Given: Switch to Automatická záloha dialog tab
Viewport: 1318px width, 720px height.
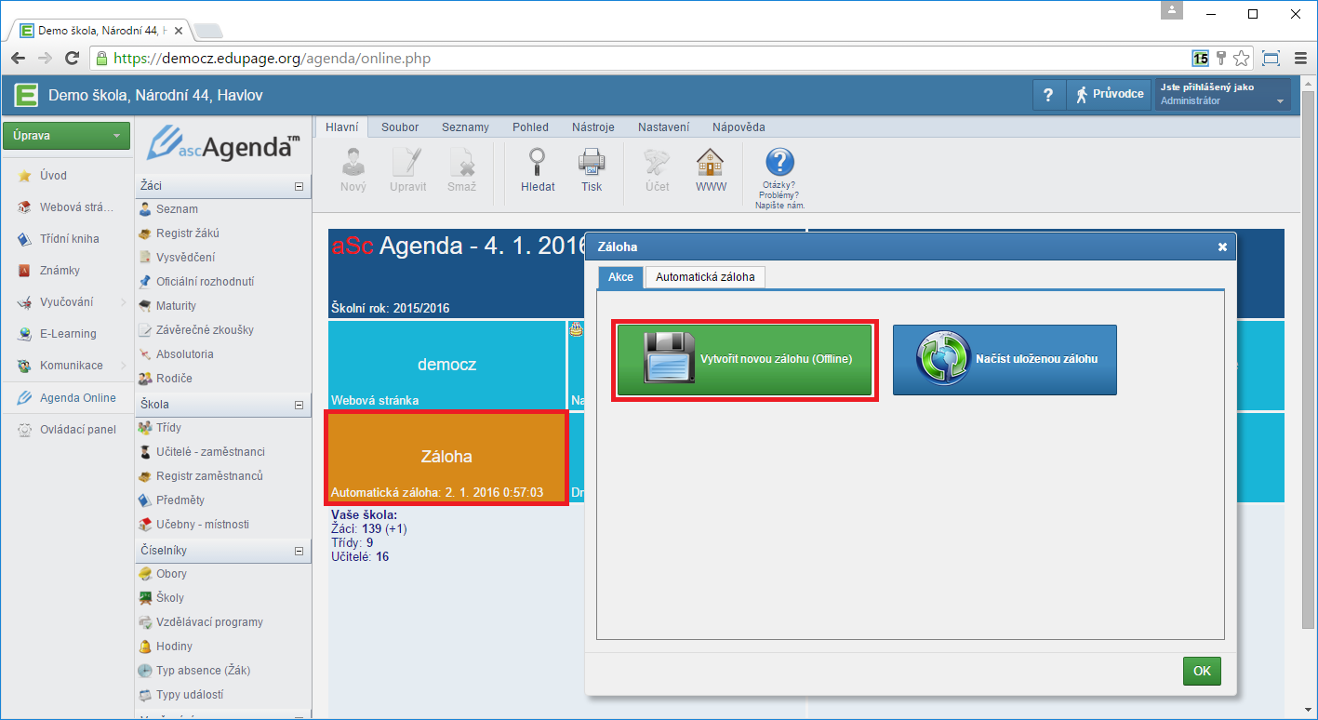Looking at the screenshot, I should coord(705,277).
